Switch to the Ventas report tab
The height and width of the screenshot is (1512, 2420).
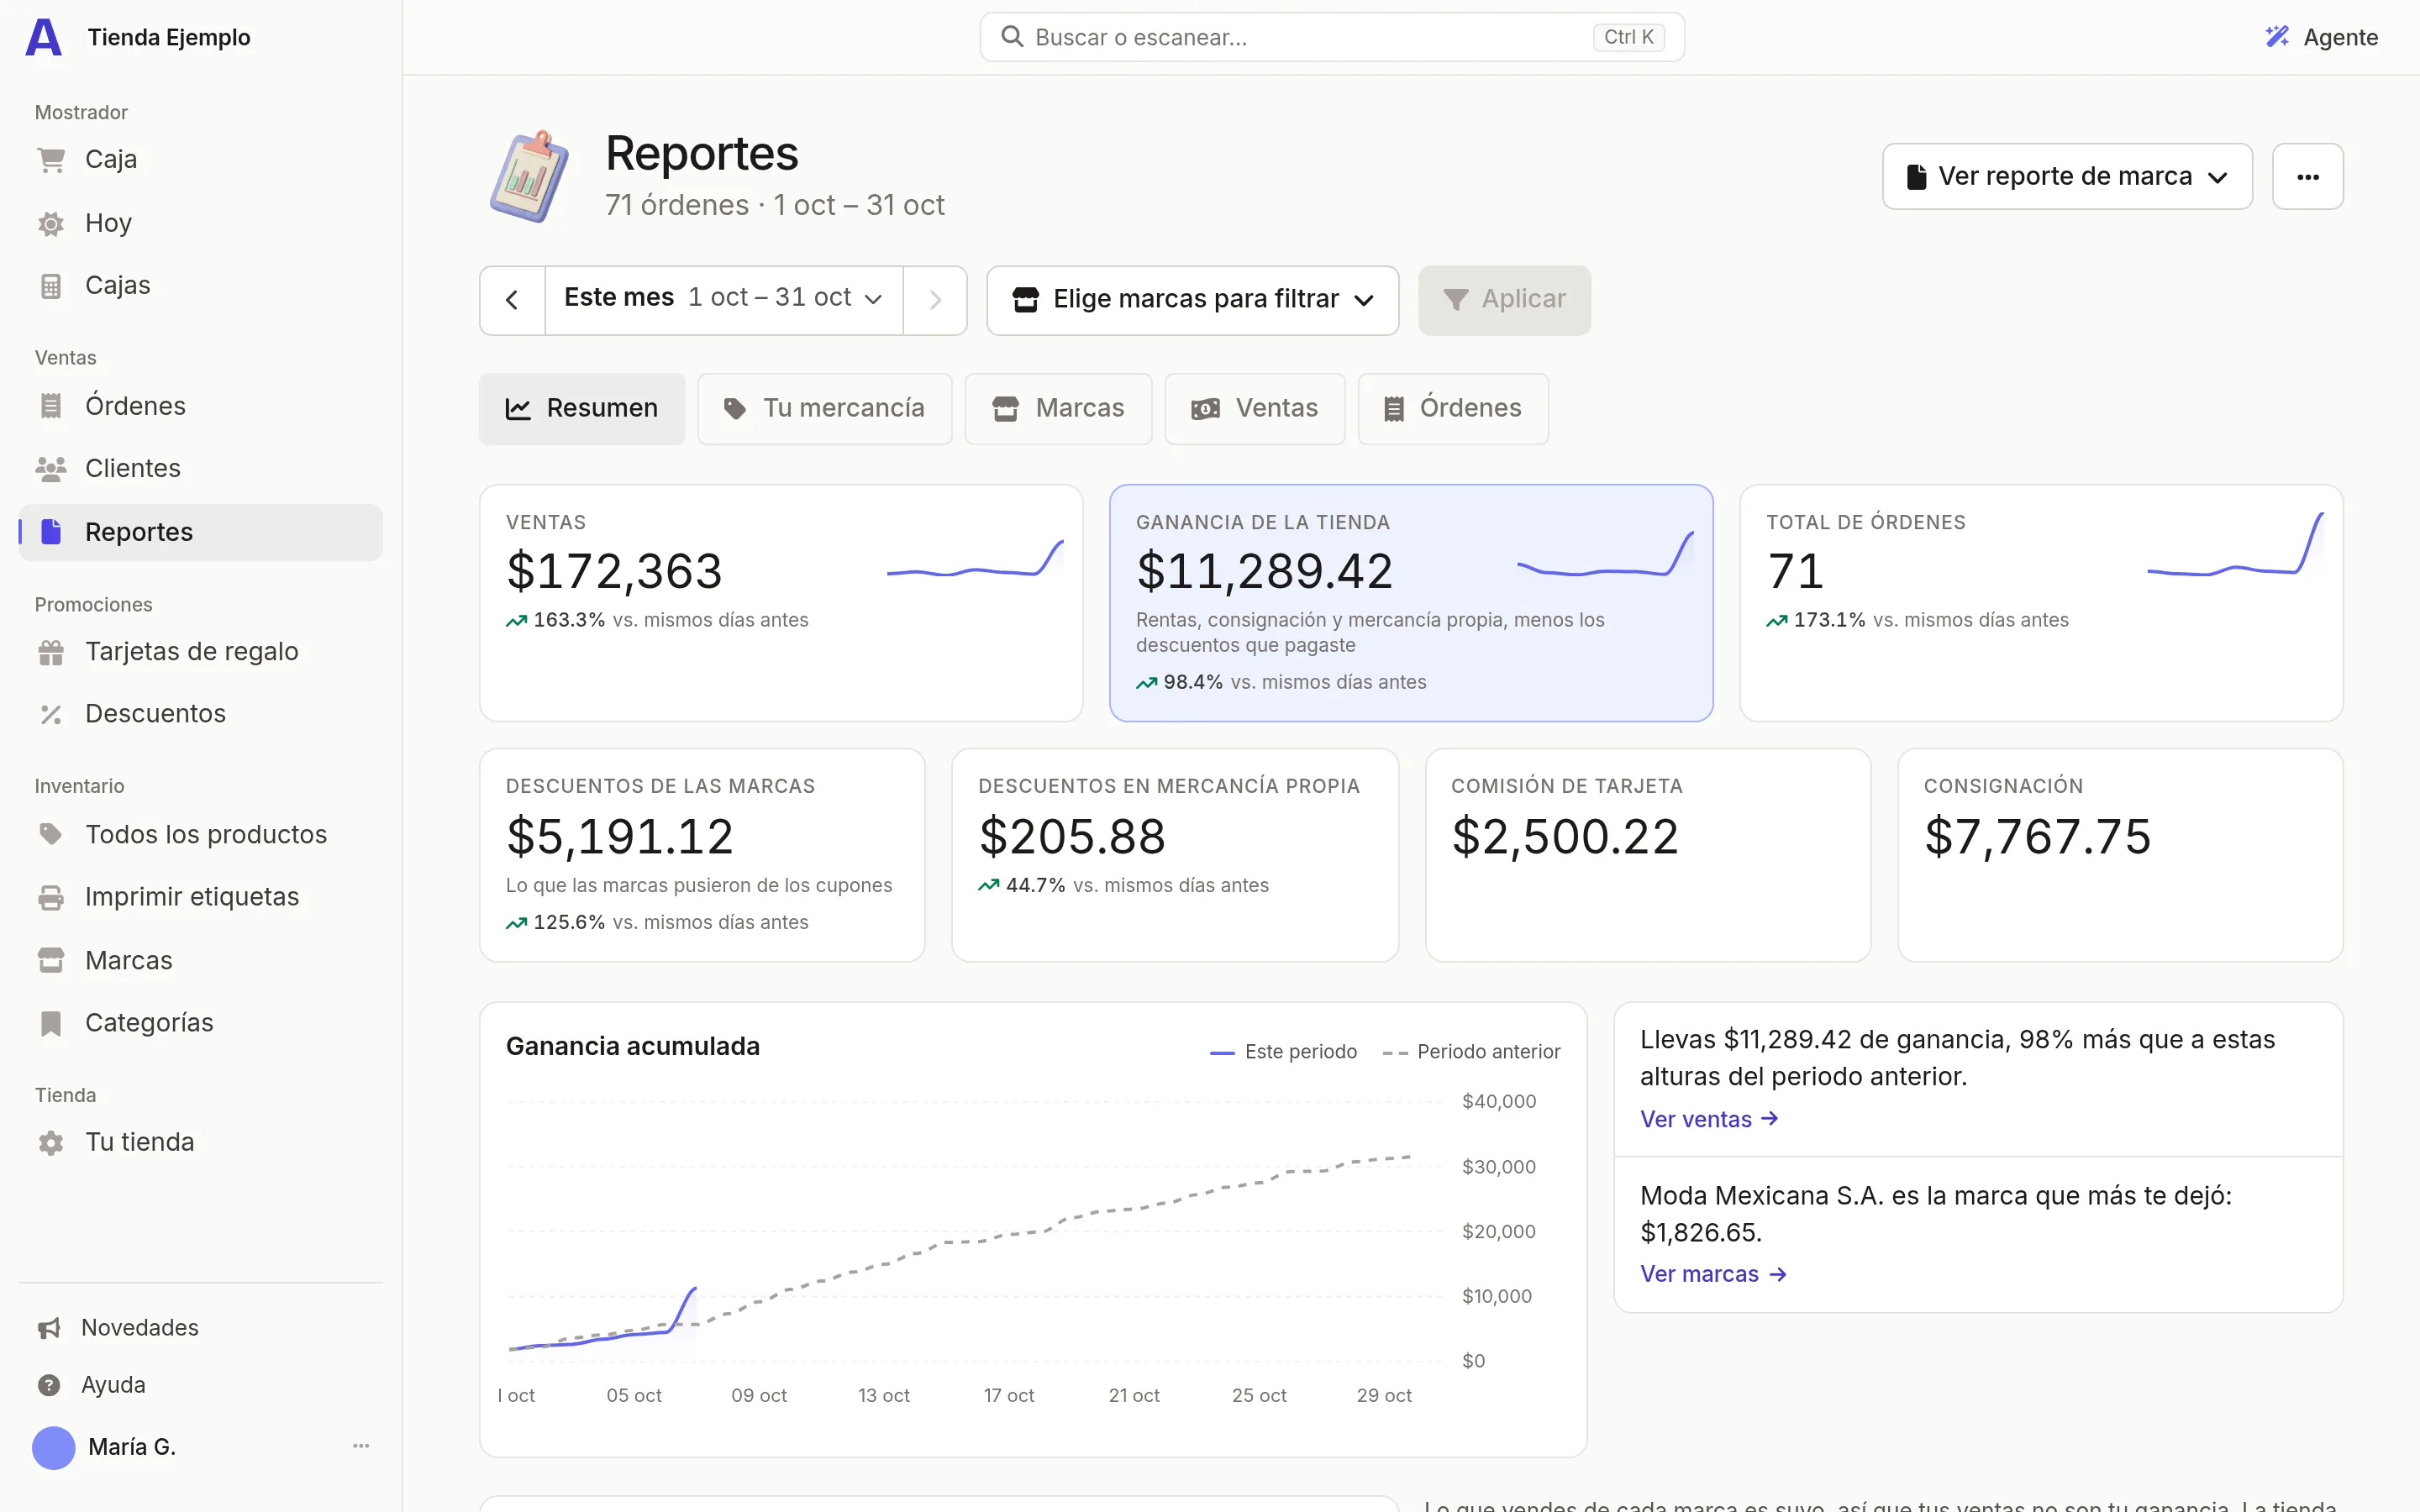click(x=1254, y=408)
